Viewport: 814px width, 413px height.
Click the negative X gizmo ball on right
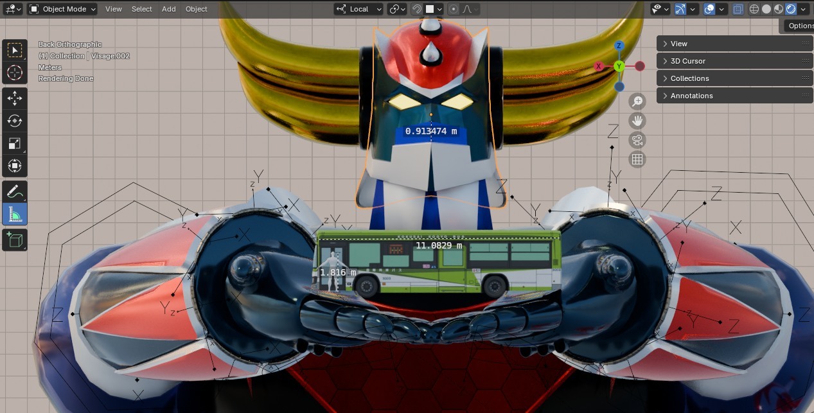point(640,66)
